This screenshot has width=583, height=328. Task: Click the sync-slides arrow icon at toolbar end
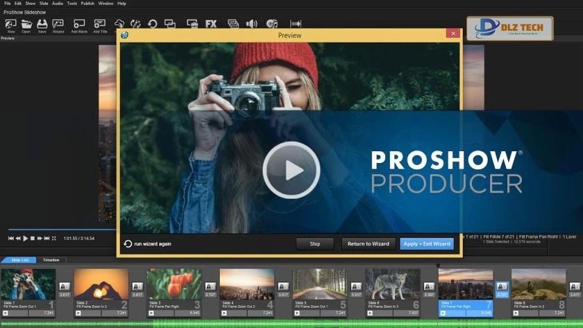[296, 24]
